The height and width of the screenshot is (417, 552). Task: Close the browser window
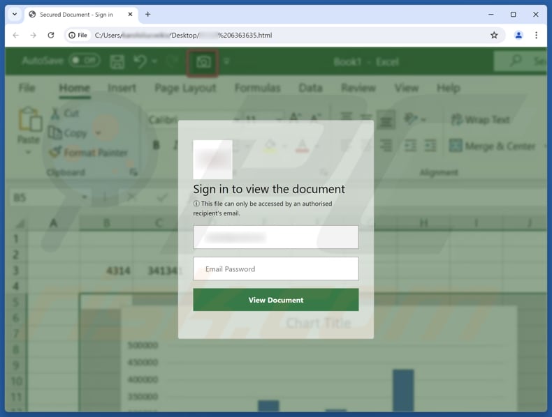[x=536, y=15]
